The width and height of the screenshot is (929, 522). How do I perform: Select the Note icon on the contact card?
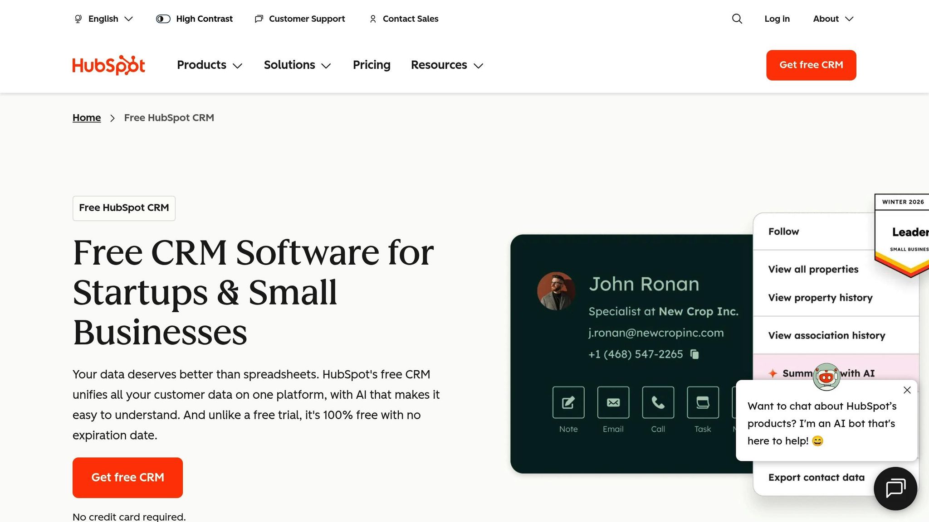[x=568, y=403]
